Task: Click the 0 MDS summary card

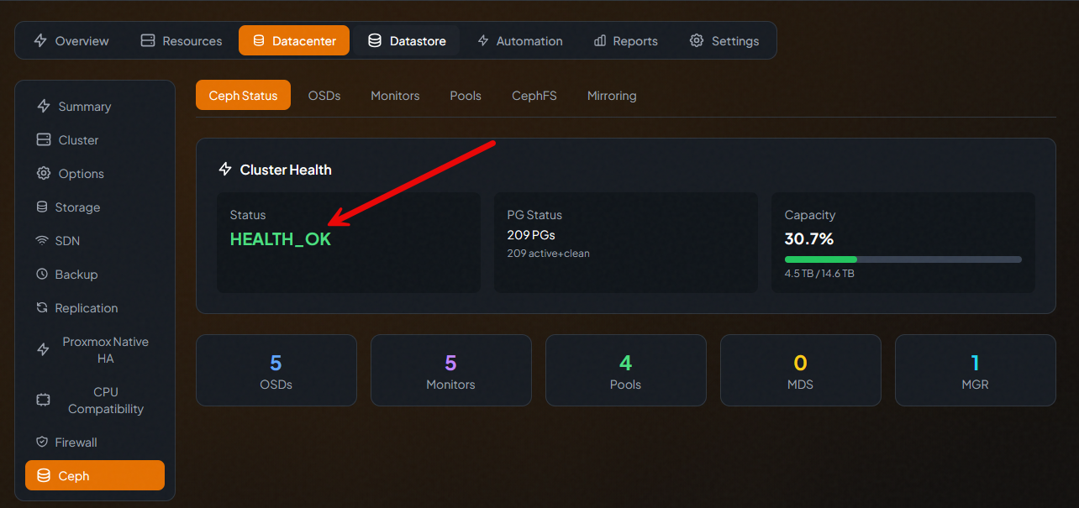Action: [801, 370]
